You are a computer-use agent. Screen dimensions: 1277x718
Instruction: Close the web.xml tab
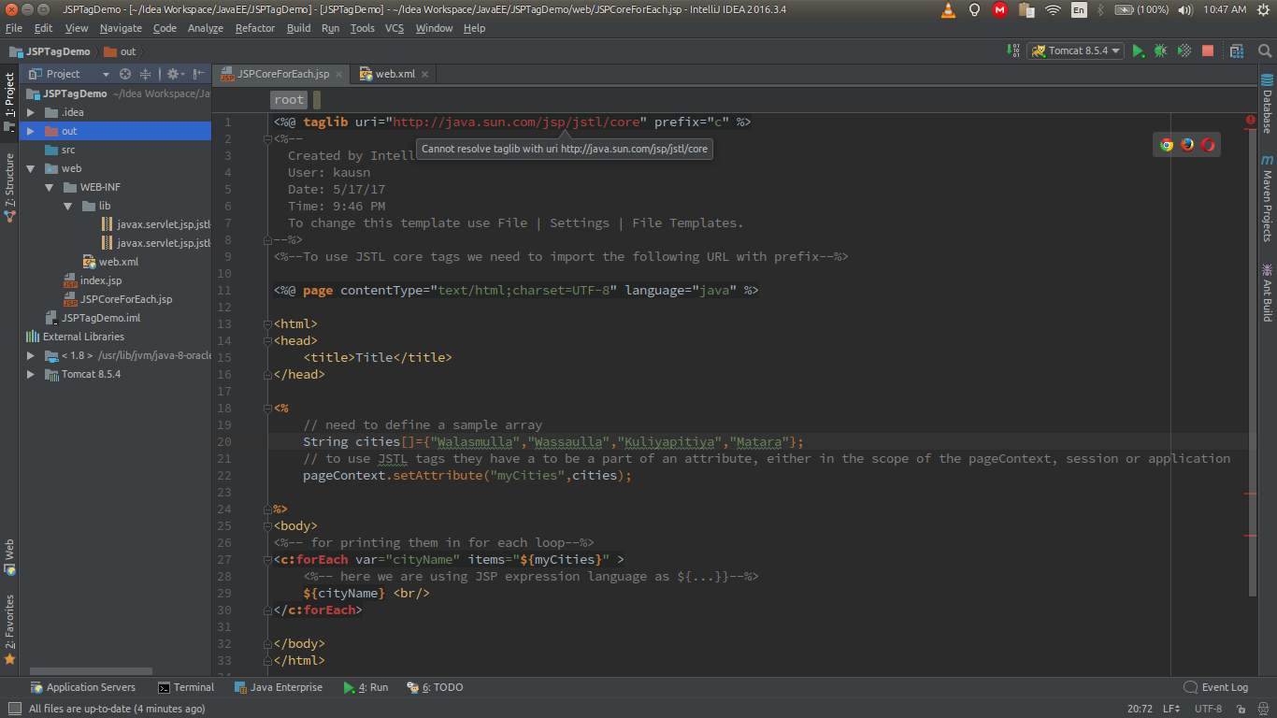[424, 74]
